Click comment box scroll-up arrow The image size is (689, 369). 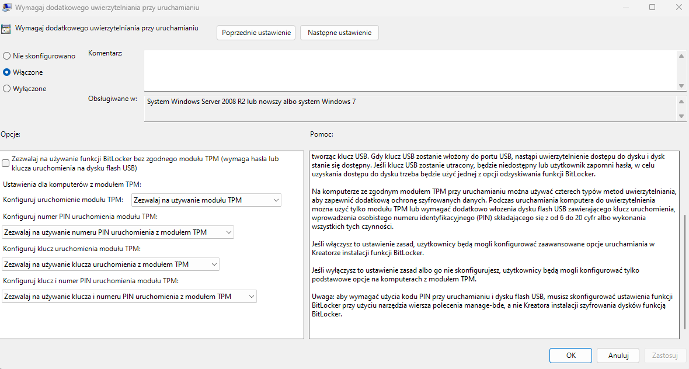[681, 56]
